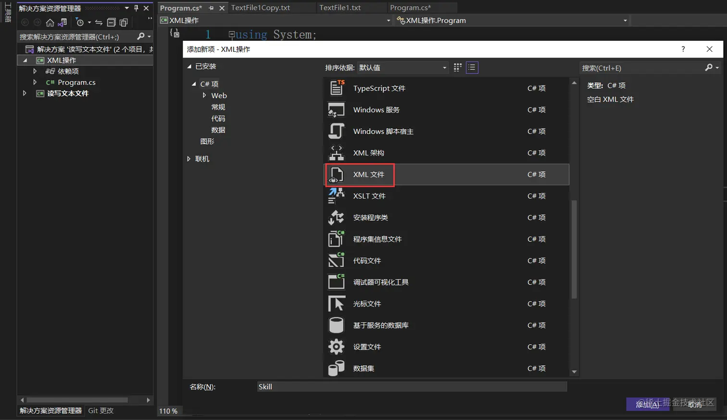This screenshot has height=420, width=727.
Task: Click the Collapse All icon in Solution Explorer
Action: coord(111,22)
